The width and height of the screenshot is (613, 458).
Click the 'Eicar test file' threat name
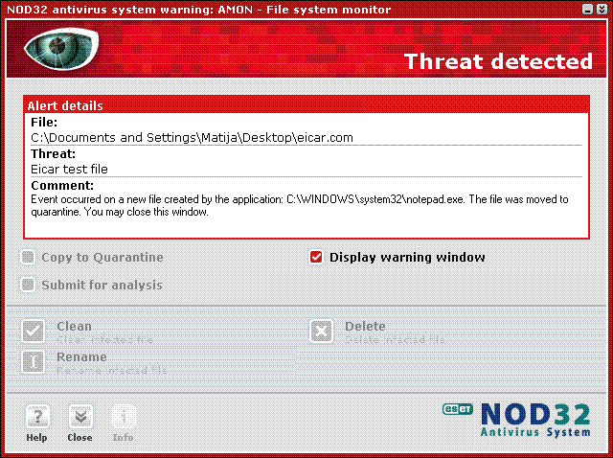click(x=69, y=169)
